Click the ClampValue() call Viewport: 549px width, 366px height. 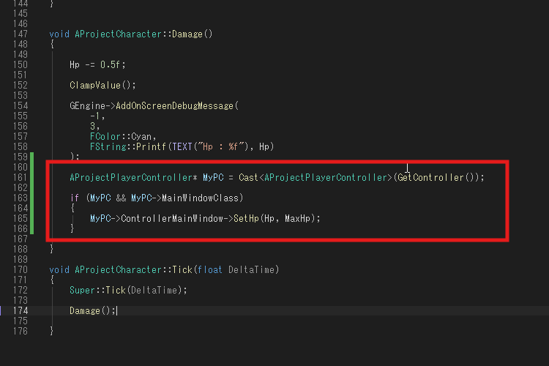(102, 85)
